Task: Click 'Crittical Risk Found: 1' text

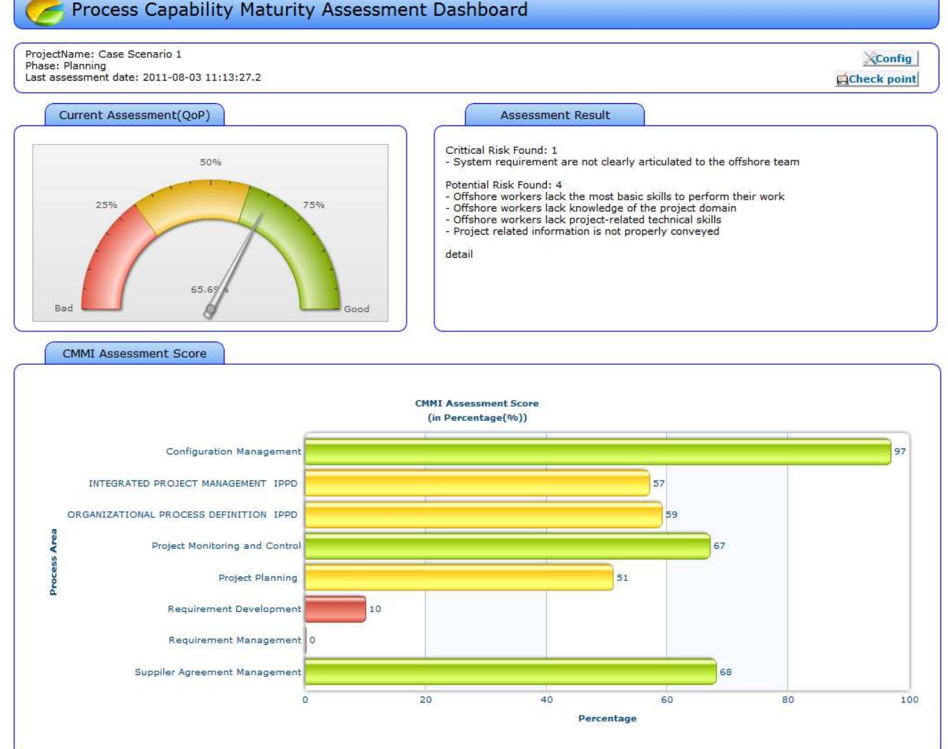Action: coord(501,150)
